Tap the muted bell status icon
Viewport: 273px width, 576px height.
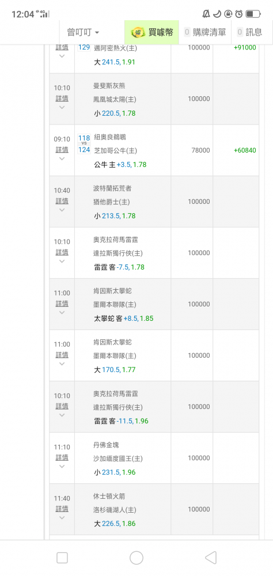[206, 14]
